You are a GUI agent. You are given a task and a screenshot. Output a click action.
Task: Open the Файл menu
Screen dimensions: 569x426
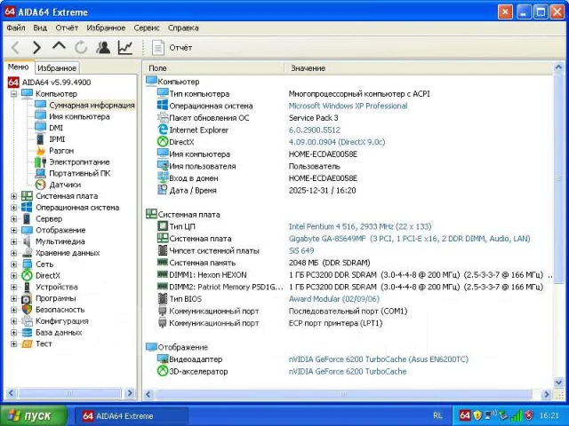pyautogui.click(x=16, y=28)
